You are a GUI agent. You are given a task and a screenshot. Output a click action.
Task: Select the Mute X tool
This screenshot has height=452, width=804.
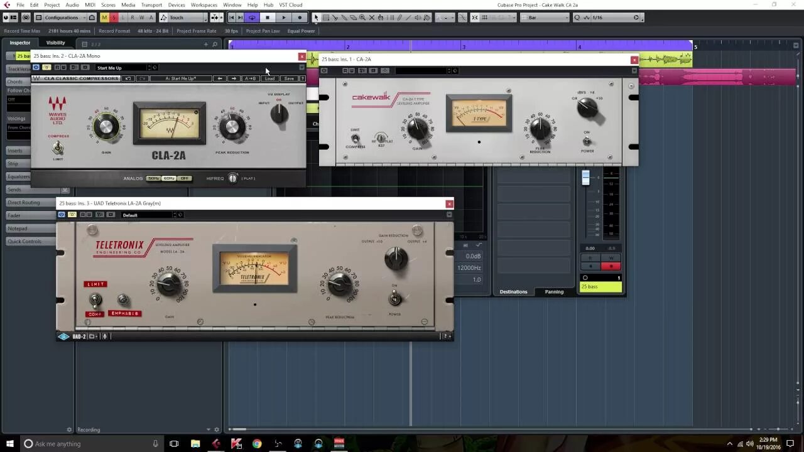[372, 18]
